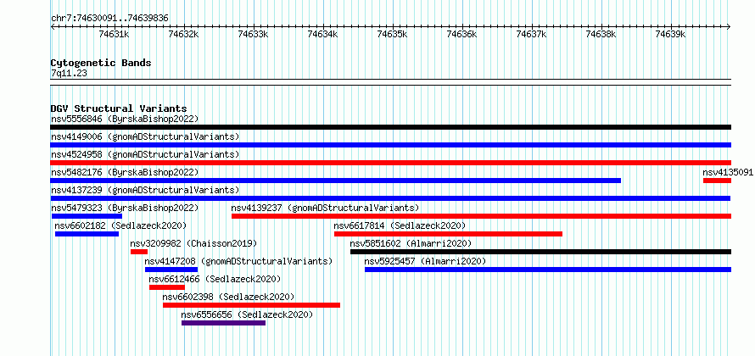Click the short red nsv4135091 bar

717,181
